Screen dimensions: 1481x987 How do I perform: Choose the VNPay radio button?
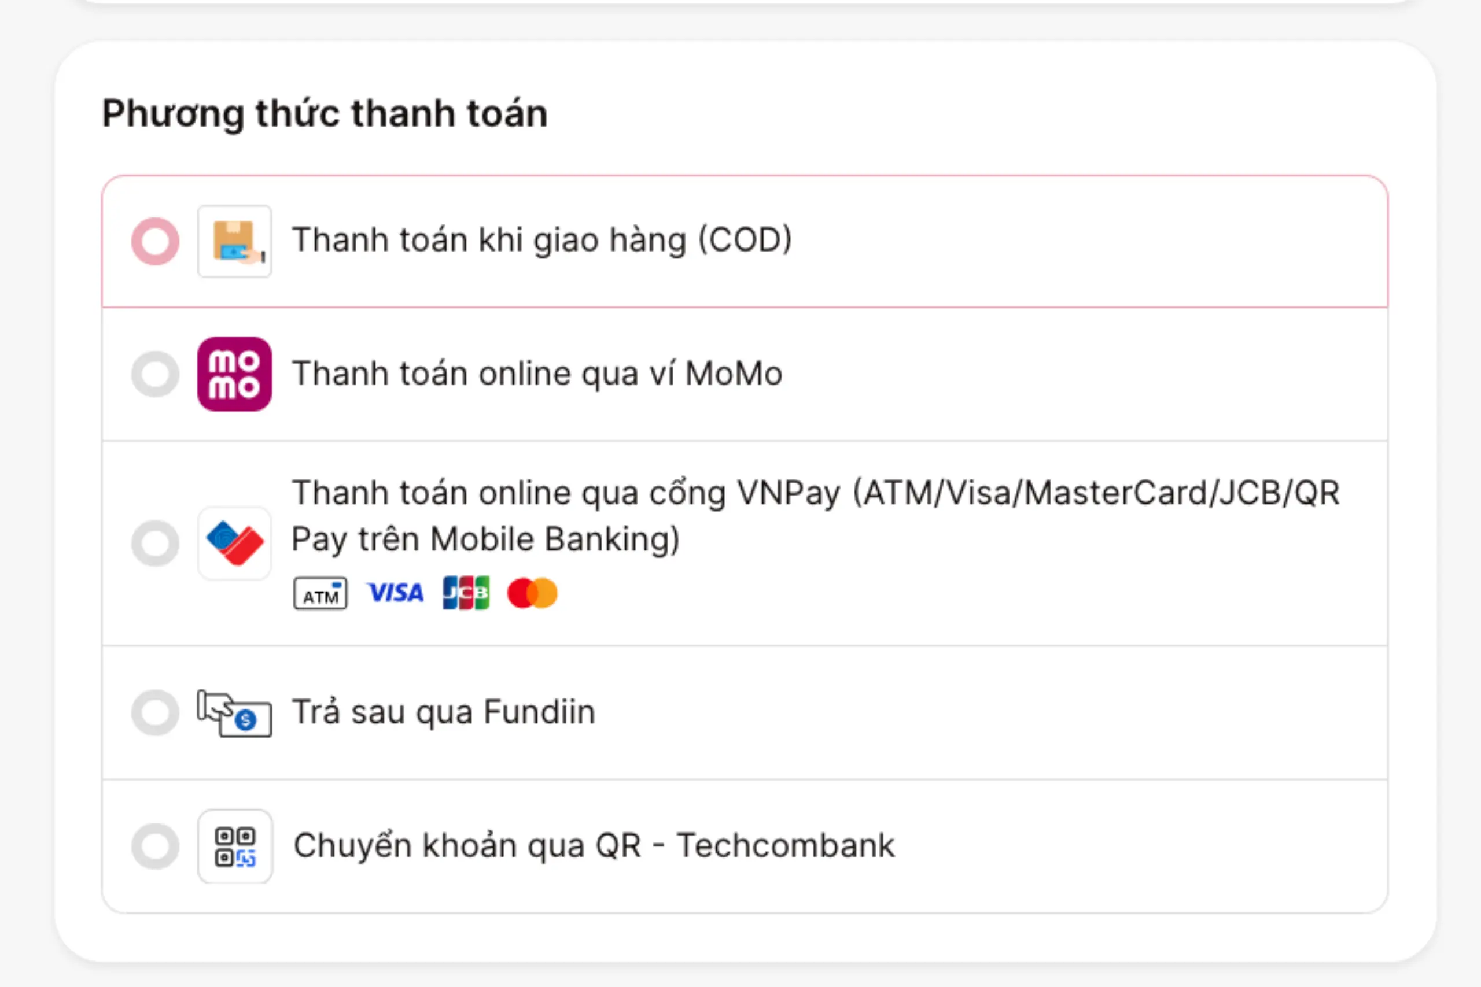pos(155,542)
